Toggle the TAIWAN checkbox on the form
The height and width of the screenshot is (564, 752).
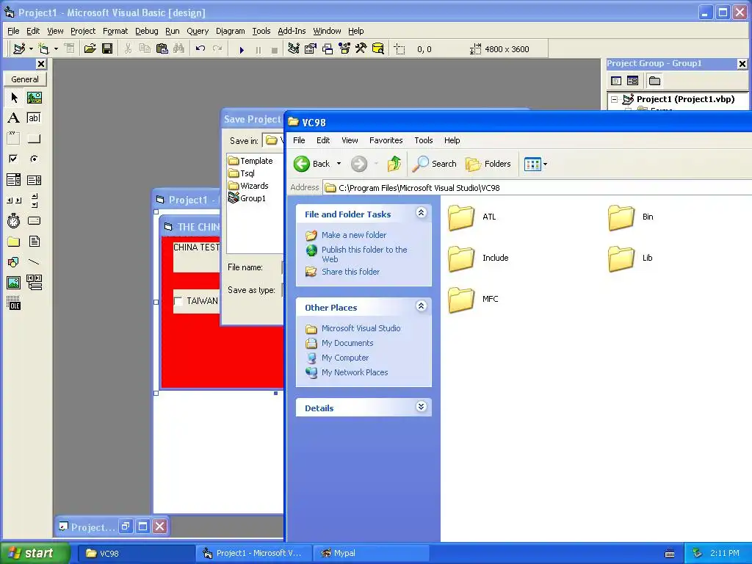pos(178,301)
